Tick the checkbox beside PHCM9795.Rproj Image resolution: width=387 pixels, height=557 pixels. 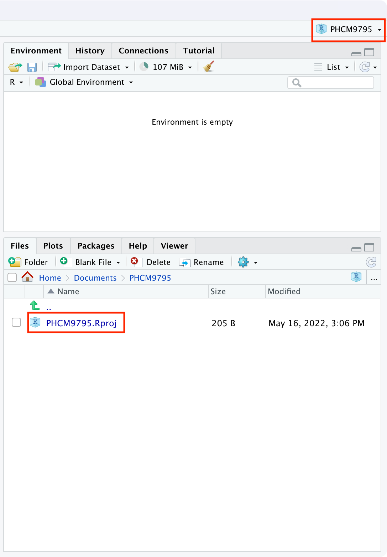point(16,323)
